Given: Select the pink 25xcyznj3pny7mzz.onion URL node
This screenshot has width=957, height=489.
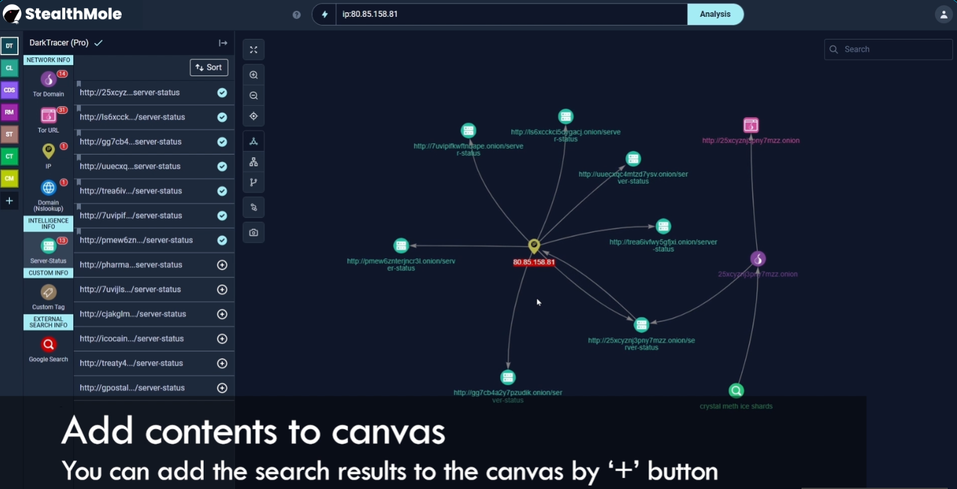Looking at the screenshot, I should (x=751, y=125).
